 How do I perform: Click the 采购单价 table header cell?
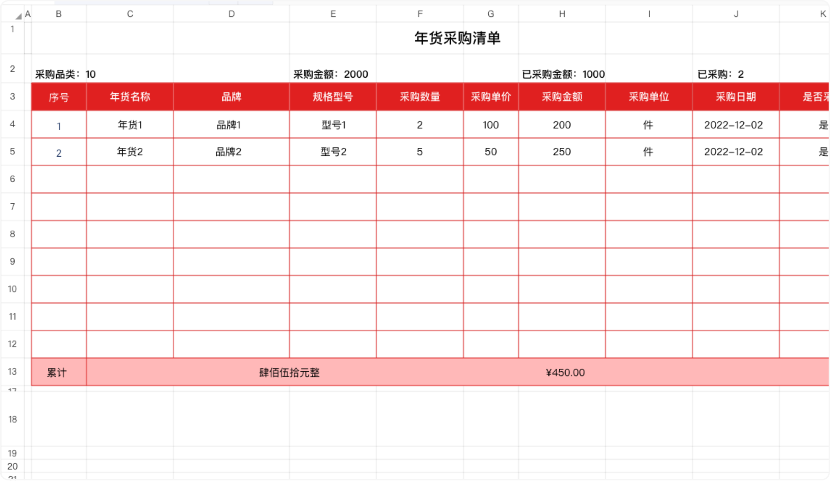[491, 97]
